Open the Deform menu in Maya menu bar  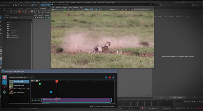click(x=79, y=2)
